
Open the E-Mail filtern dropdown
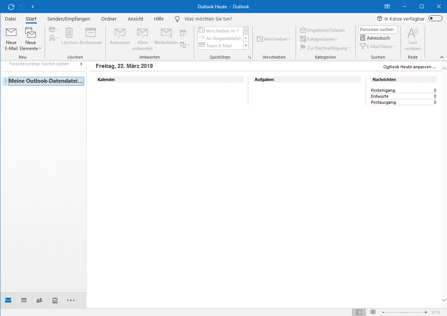pyautogui.click(x=377, y=47)
